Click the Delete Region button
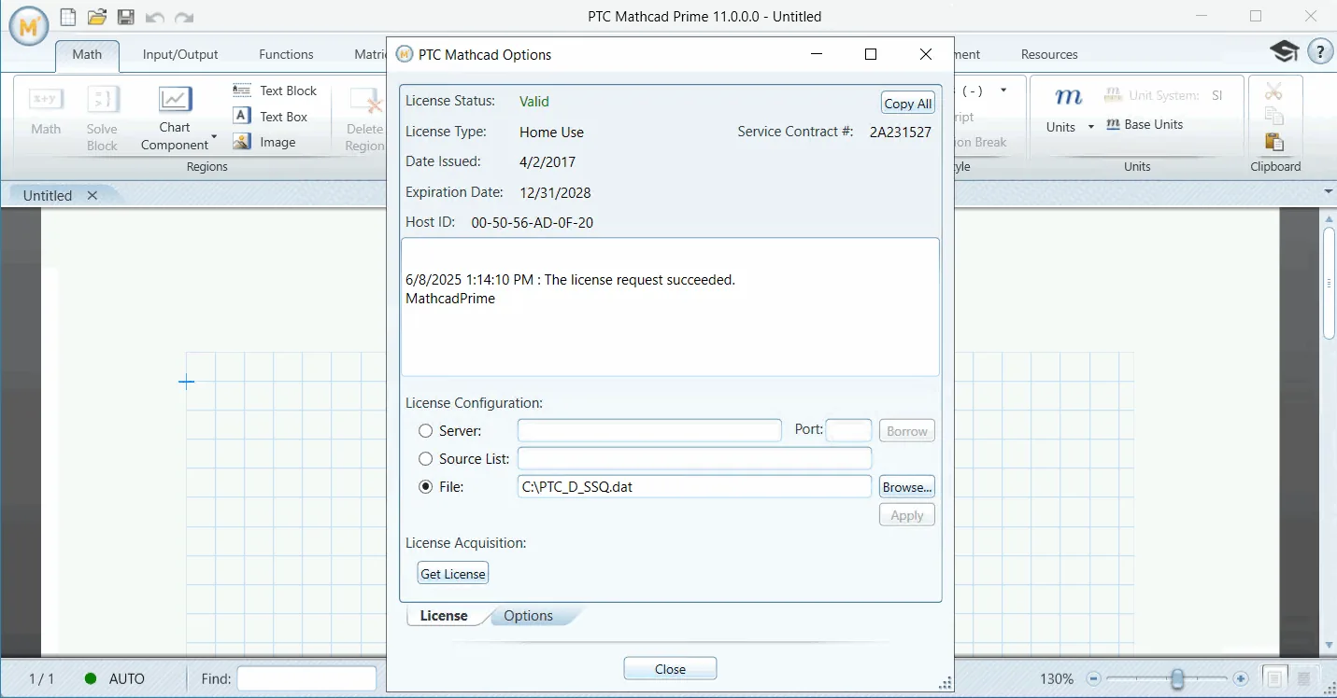Screen dimensions: 1337x698 pos(364,118)
